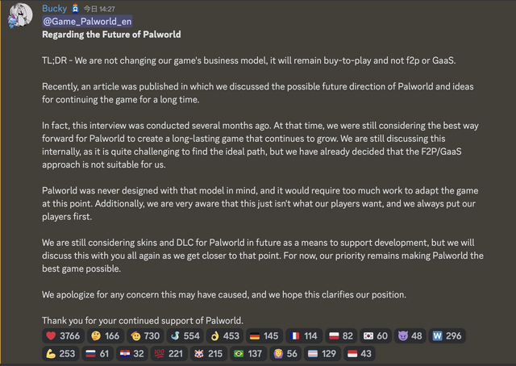Screen dimensions: 516x366
Task: Open the @Game_Palworld_en mention
Action: [x=87, y=22]
